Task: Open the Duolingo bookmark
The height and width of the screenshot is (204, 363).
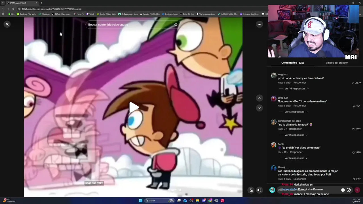Action: 26,14
